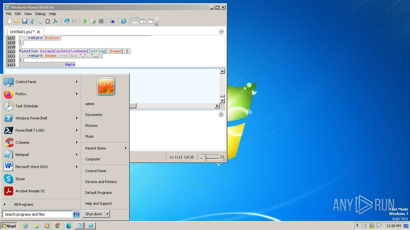Show the Script Pane maximized layout
410x230 pixels.
[x=150, y=21]
